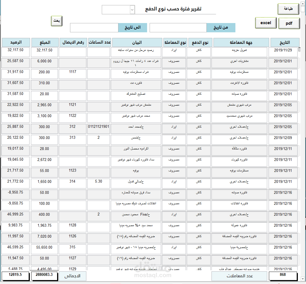Select the amount cell 310.00

click(44, 85)
